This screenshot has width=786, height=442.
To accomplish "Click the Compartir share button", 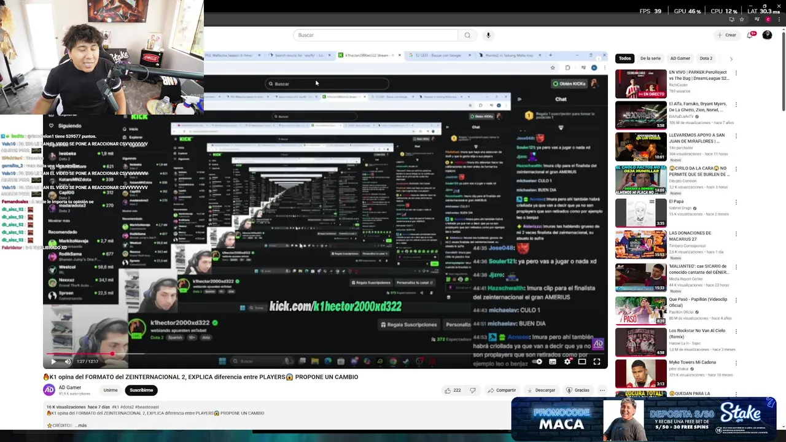I will coord(502,390).
